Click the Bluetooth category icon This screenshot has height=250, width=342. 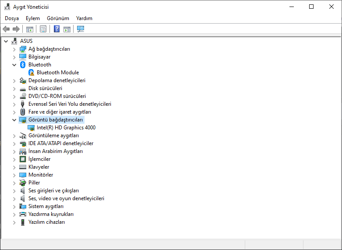pyautogui.click(x=23, y=65)
